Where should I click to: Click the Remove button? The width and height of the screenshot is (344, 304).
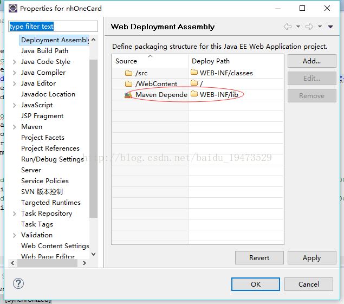[311, 96]
